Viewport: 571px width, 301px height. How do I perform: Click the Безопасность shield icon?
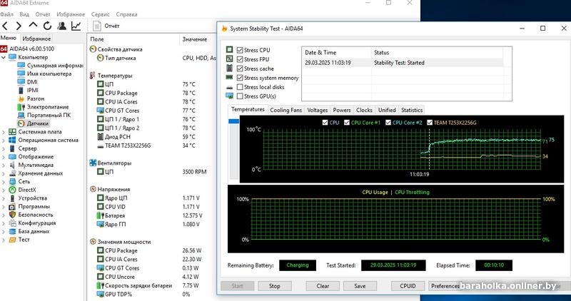(x=12, y=215)
